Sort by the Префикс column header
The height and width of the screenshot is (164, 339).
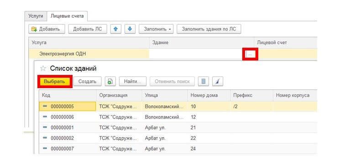(251, 95)
